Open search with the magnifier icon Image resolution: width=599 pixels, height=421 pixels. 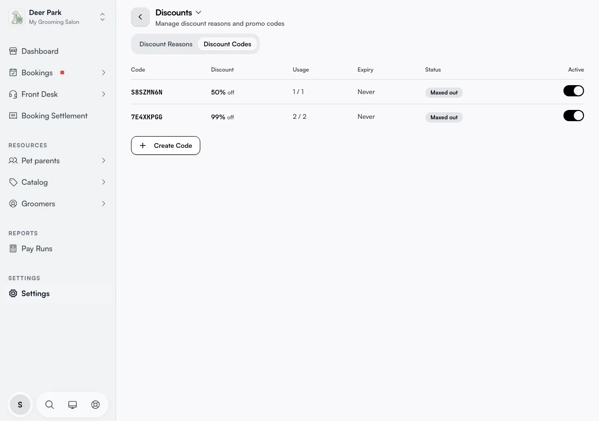point(50,405)
